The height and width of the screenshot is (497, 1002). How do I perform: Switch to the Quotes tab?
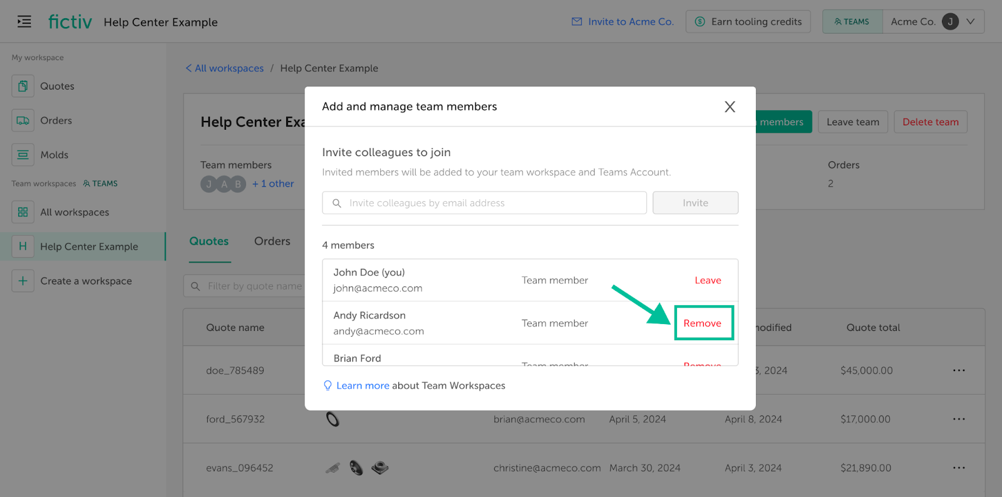coord(209,241)
